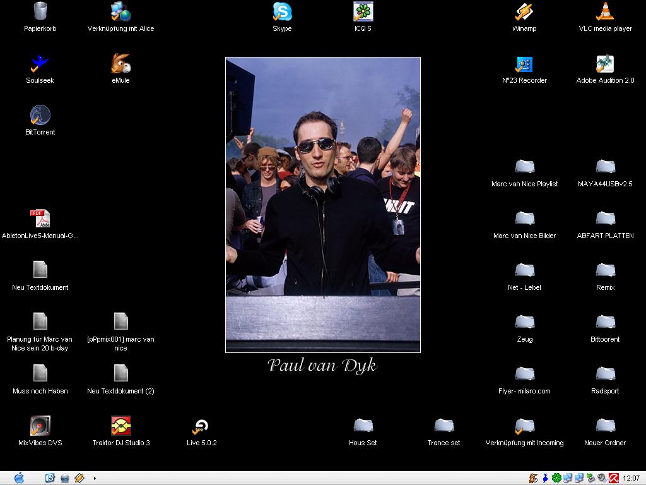Viewport: 646px width, 485px height.
Task: Open the Winamp shortcut icon
Action: (x=524, y=12)
